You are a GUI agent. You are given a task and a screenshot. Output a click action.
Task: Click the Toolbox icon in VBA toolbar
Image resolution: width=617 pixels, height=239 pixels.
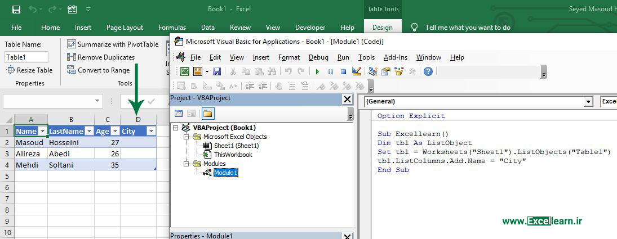tap(412, 71)
